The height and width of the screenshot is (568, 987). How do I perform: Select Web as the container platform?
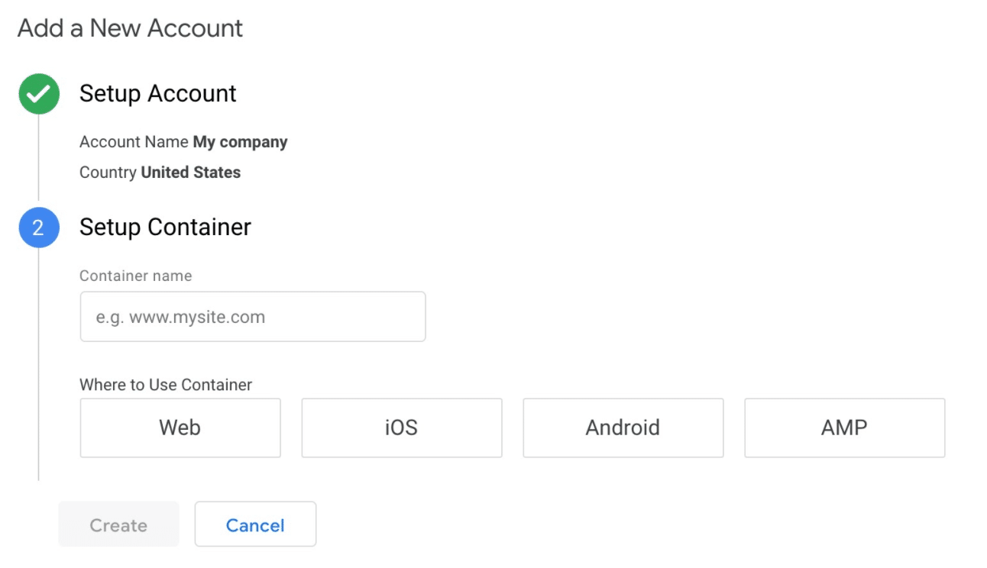click(x=180, y=428)
